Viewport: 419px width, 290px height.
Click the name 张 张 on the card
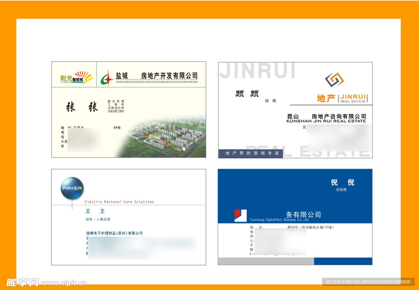coord(82,107)
